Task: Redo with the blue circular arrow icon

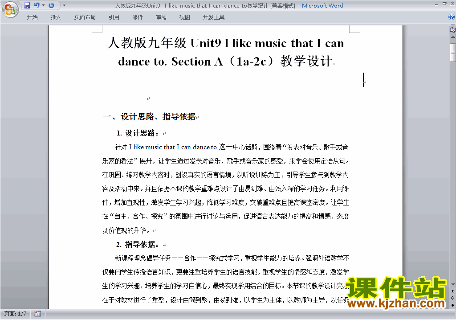Action: pos(52,5)
